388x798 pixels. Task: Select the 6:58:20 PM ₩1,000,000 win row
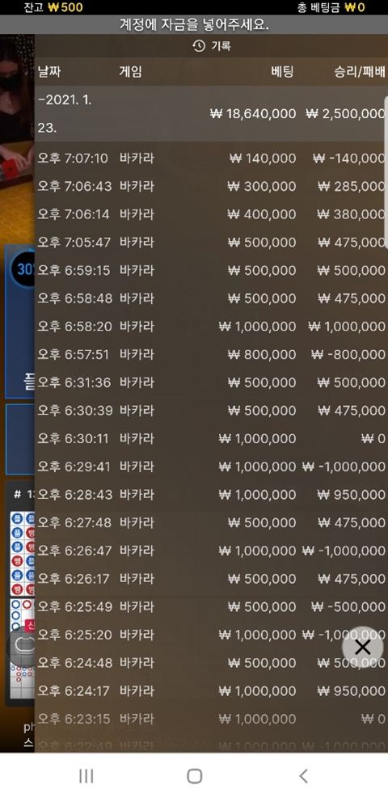pyautogui.click(x=211, y=326)
